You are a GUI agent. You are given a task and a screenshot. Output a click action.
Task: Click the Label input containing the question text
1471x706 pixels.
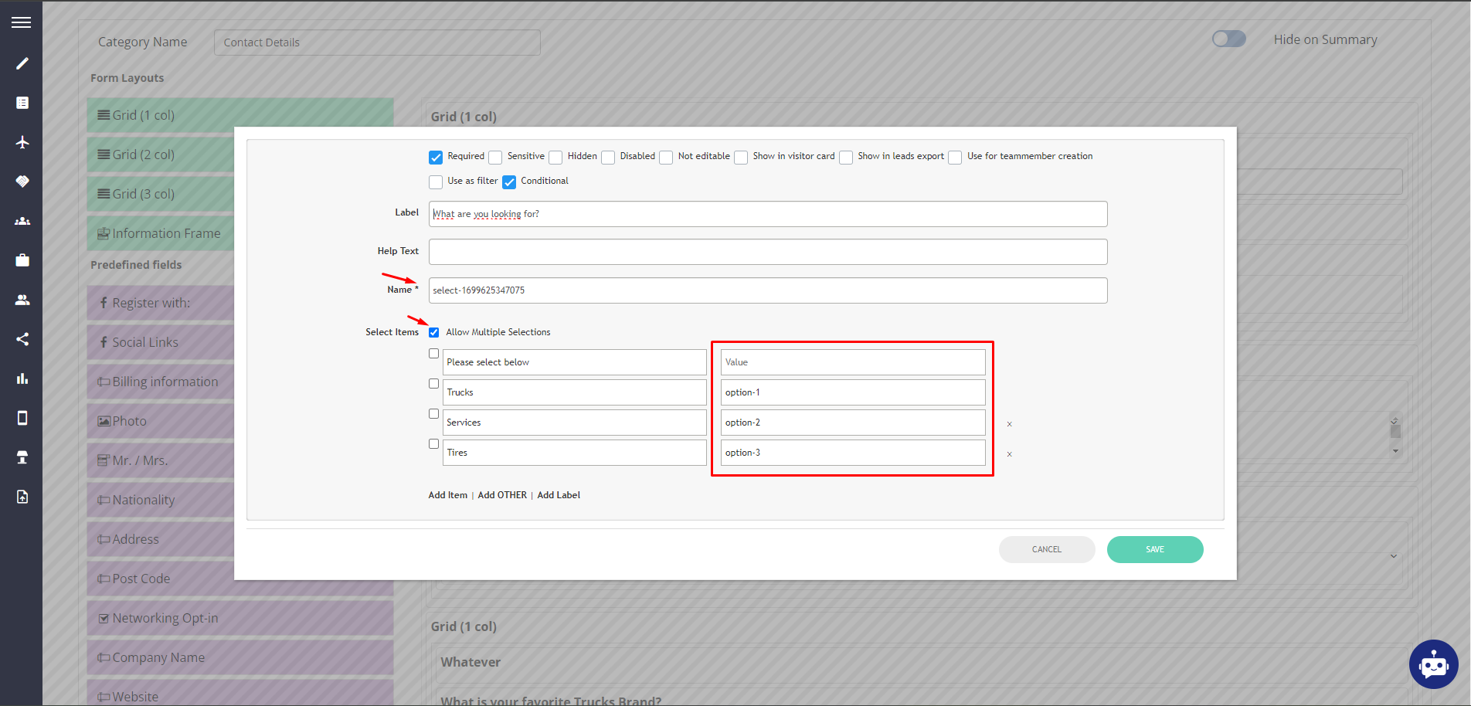768,214
